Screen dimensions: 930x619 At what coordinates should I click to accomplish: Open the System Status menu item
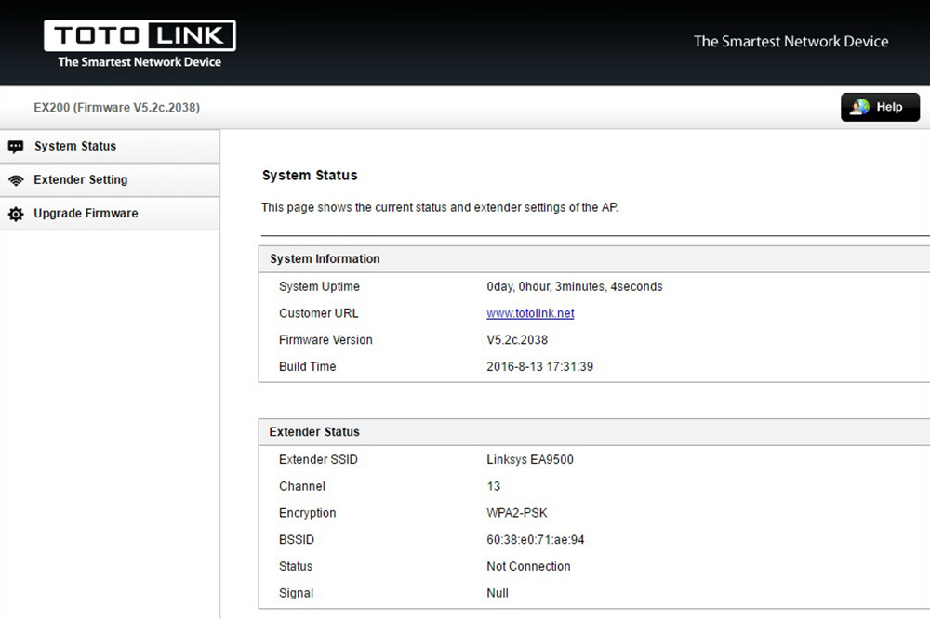coord(75,146)
